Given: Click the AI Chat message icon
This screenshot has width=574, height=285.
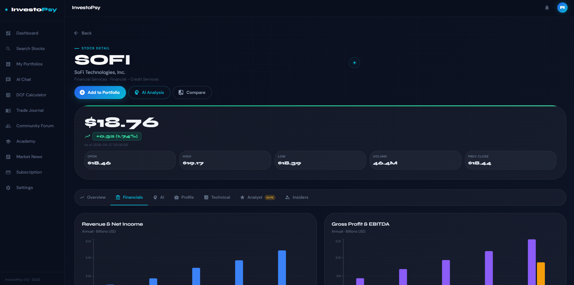Looking at the screenshot, I should 8,80.
